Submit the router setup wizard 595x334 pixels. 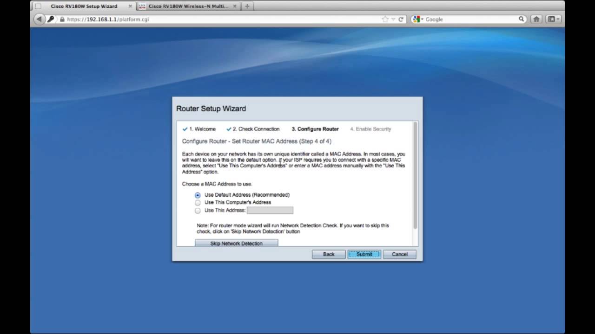click(x=364, y=254)
